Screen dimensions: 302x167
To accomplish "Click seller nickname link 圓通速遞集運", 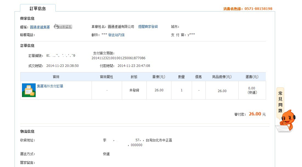I will (40, 27).
